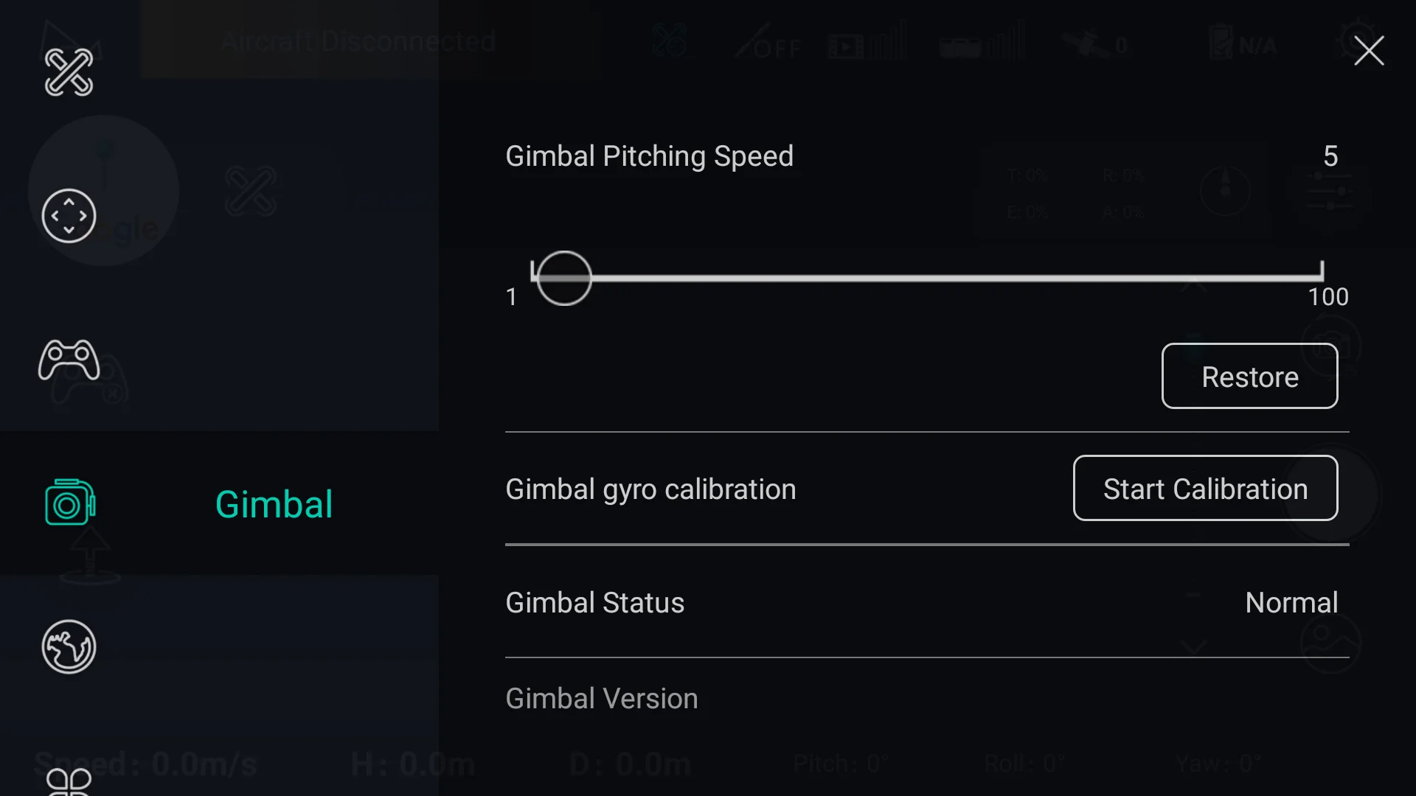Click the pitching speed value 5
The width and height of the screenshot is (1416, 796).
(x=1330, y=156)
